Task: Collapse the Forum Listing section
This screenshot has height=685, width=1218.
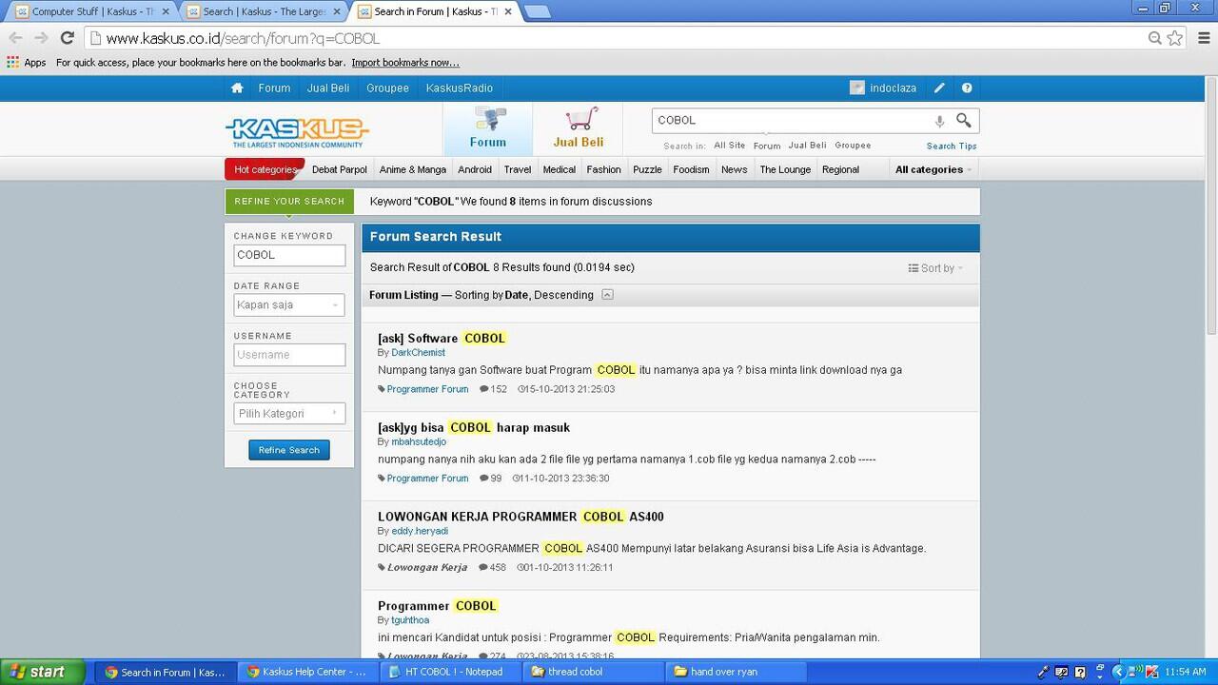Action: click(607, 295)
